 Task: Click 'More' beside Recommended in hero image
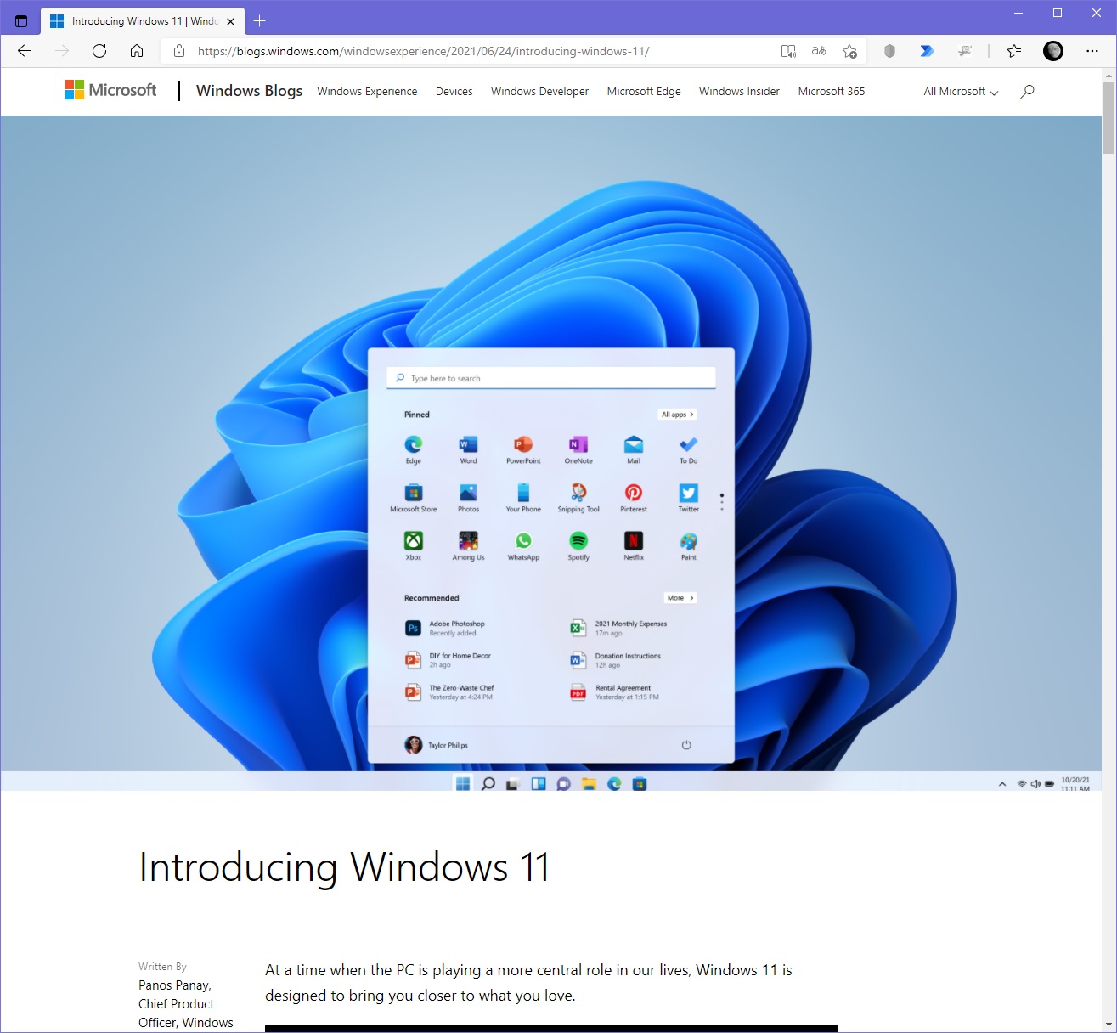(680, 598)
